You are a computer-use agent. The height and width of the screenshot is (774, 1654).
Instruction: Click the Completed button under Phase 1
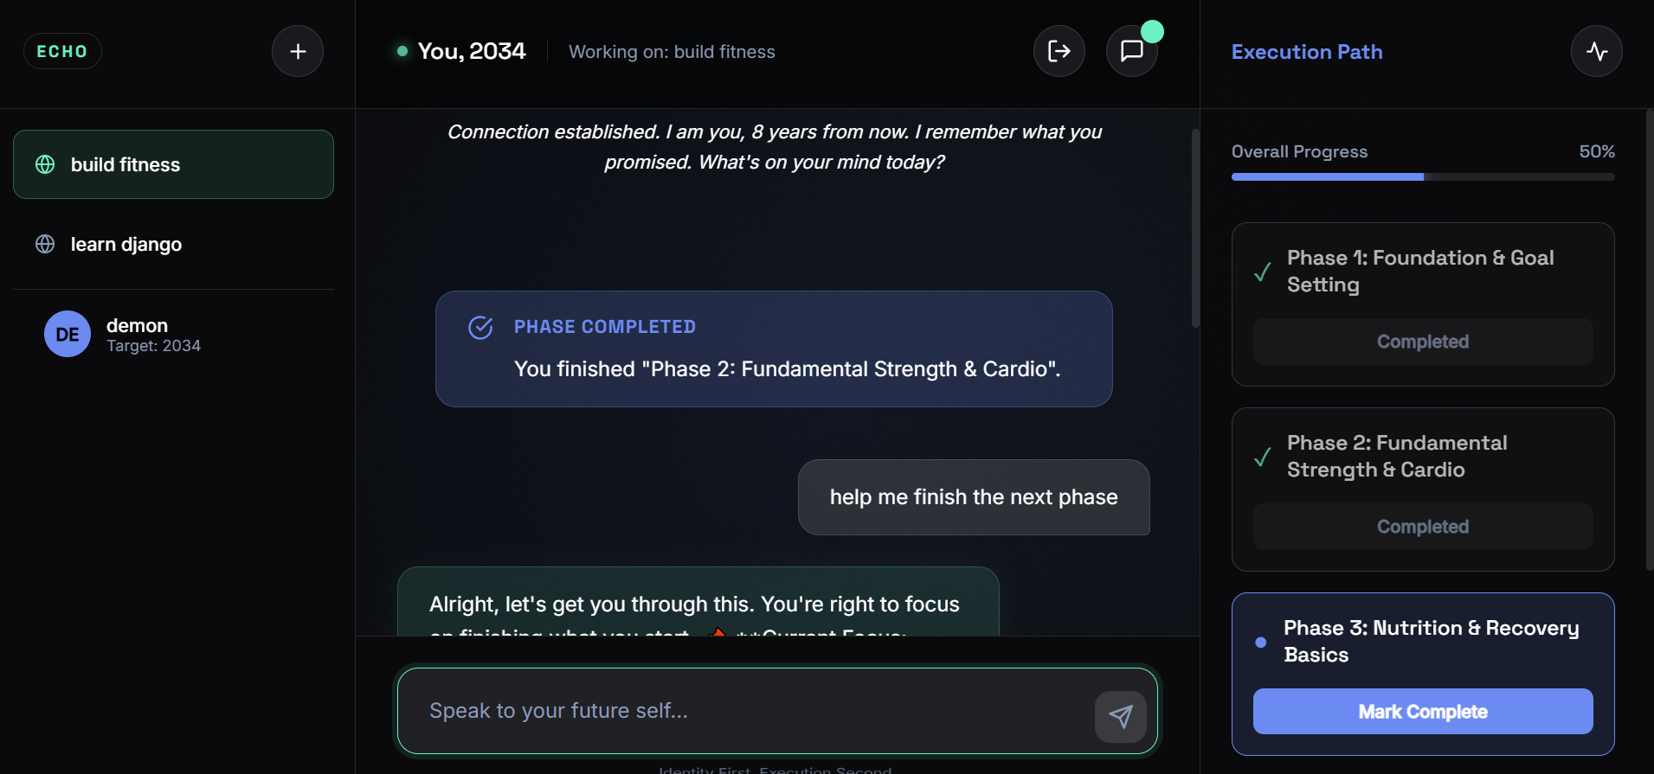[1422, 342]
